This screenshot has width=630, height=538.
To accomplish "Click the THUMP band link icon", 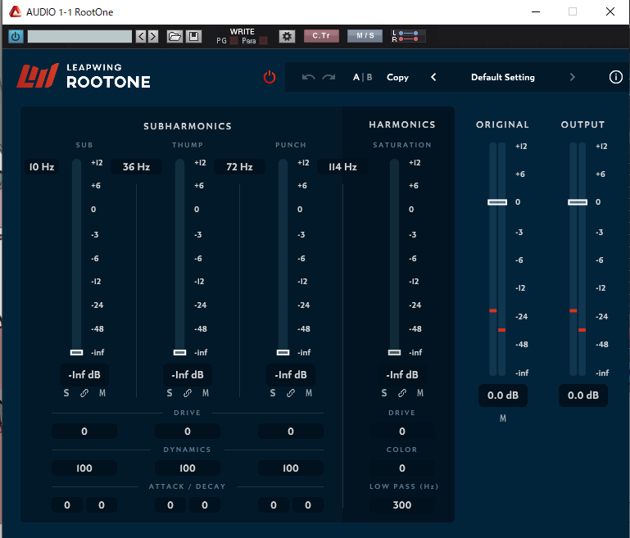I will (188, 393).
